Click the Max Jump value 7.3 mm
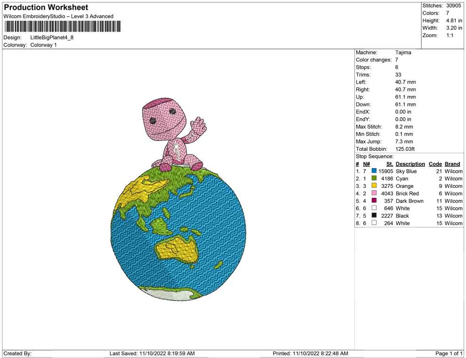 pos(404,141)
